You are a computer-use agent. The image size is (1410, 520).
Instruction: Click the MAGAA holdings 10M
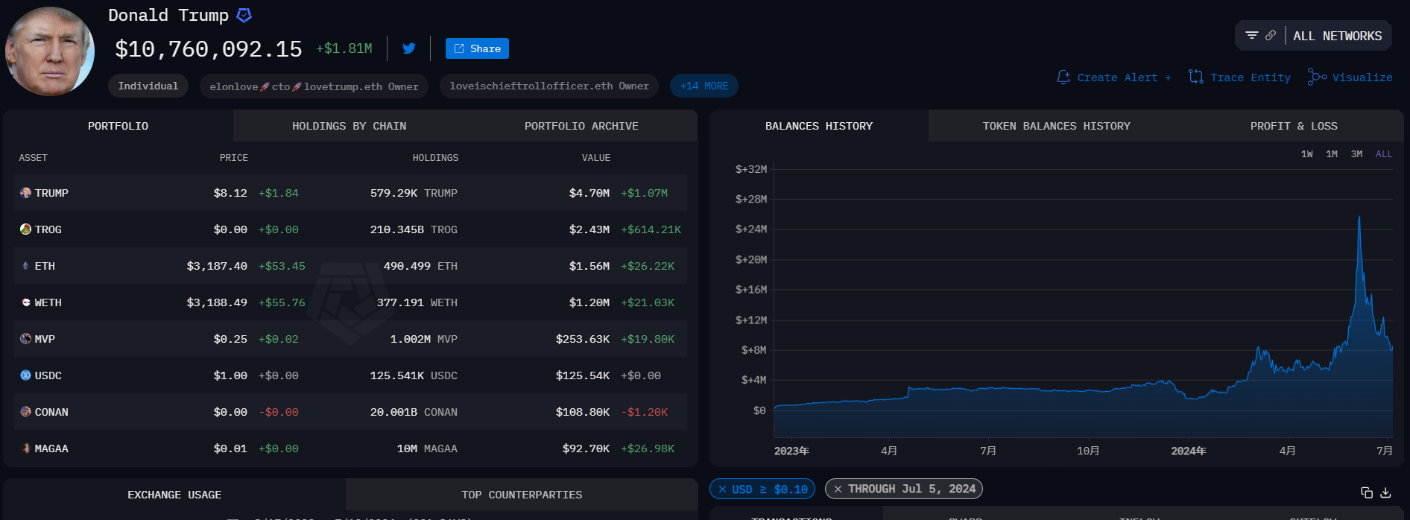click(427, 448)
